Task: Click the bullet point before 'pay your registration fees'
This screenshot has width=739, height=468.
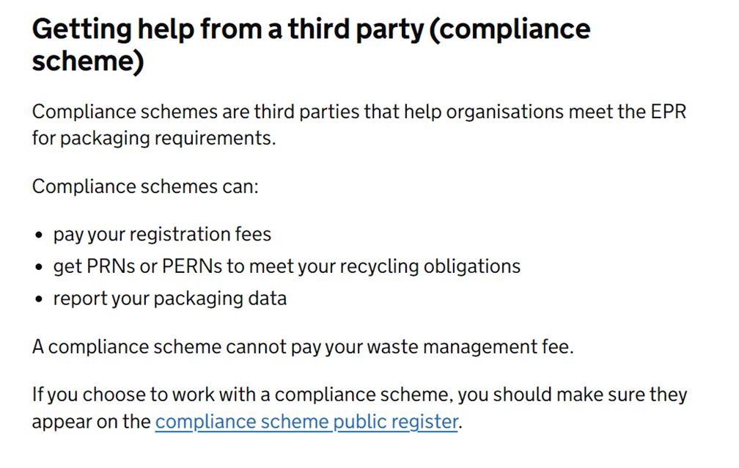Action: 39,235
